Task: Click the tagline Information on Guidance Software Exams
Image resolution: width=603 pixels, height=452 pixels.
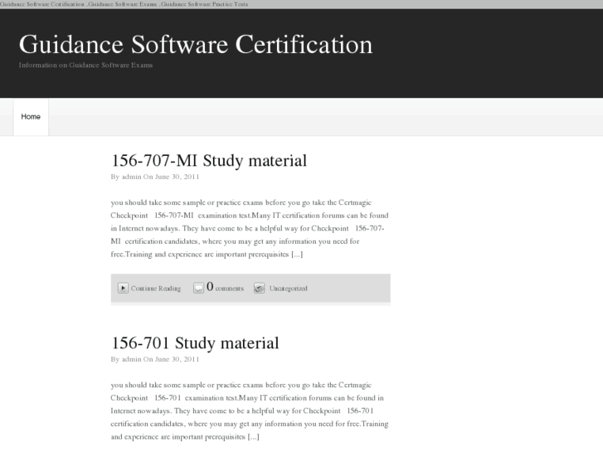Action: pyautogui.click(x=85, y=65)
